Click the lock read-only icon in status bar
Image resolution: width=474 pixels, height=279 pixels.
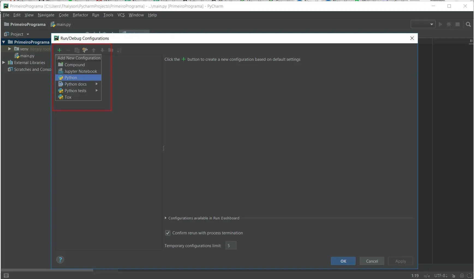pyautogui.click(x=454, y=276)
